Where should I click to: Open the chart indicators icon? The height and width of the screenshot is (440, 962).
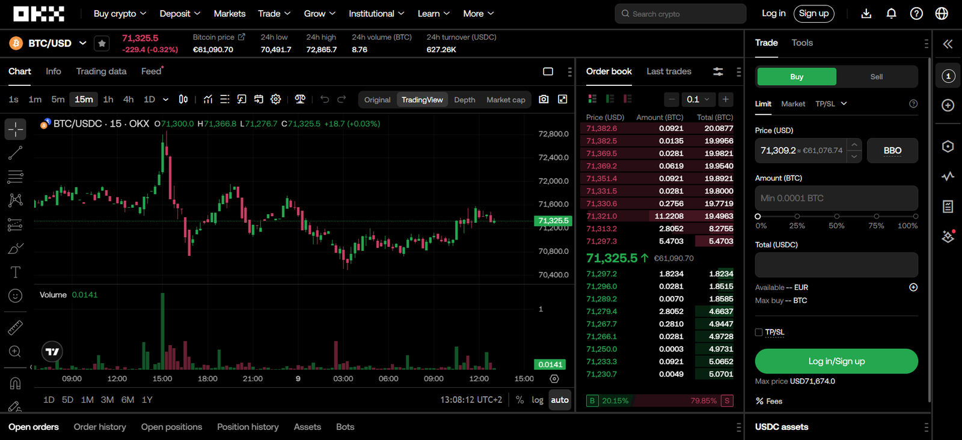pyautogui.click(x=207, y=99)
